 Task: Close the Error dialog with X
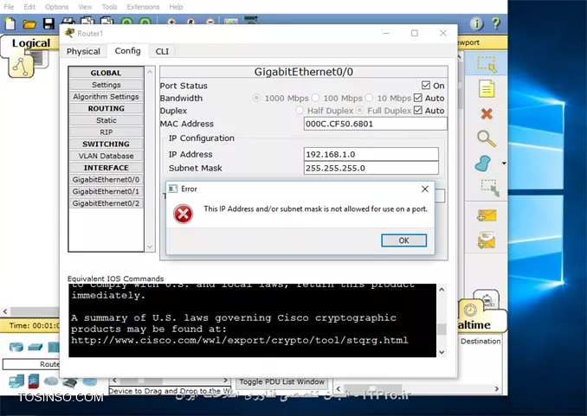click(x=425, y=189)
